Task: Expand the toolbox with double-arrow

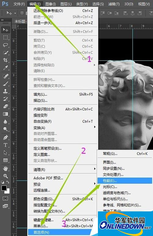Action: [x=2, y=20]
